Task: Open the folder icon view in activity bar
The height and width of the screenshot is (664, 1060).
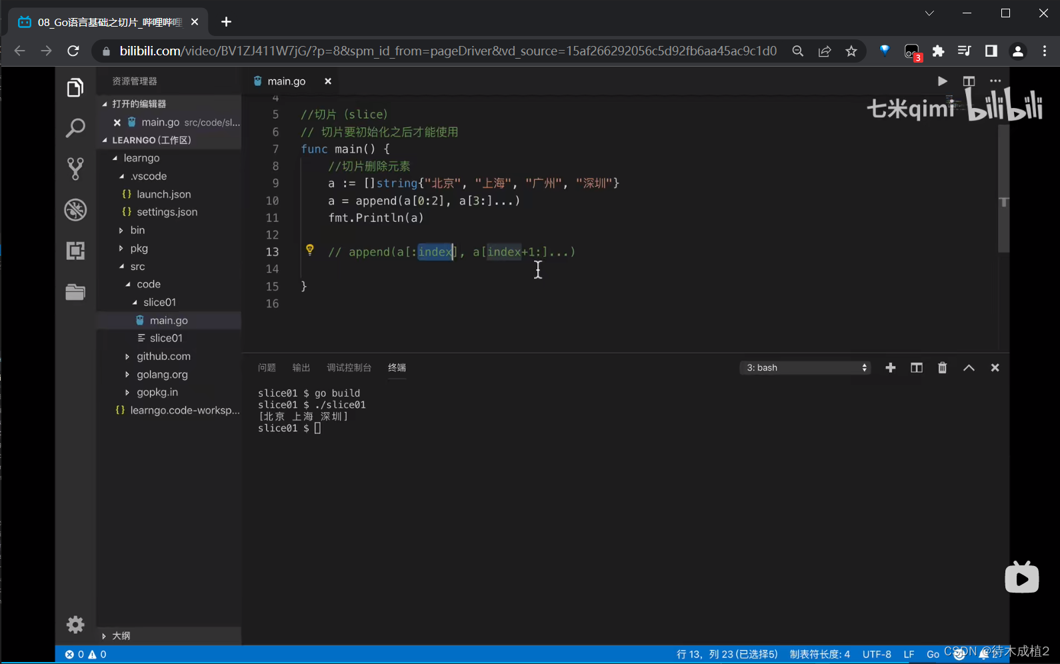Action: pos(75,292)
